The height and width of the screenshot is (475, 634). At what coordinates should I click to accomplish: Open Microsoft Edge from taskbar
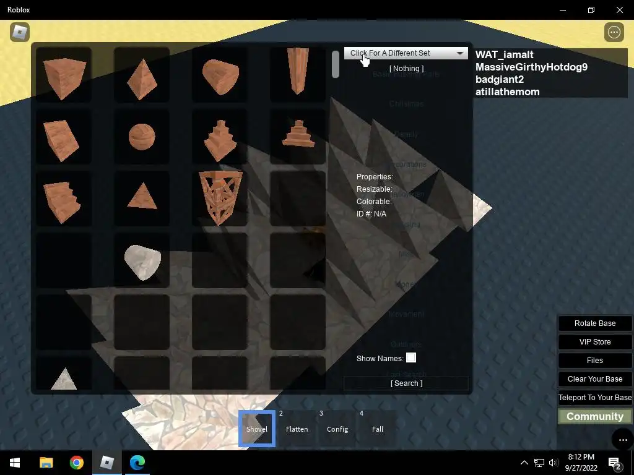tap(137, 463)
